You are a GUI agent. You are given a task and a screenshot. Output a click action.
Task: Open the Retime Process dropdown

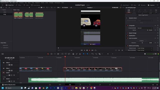coord(144,48)
